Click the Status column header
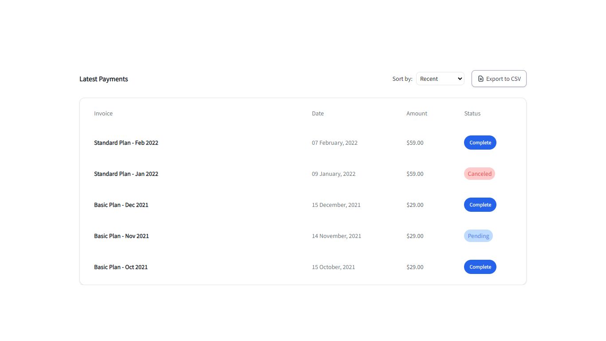Viewport: 606px width, 341px height. click(x=472, y=113)
